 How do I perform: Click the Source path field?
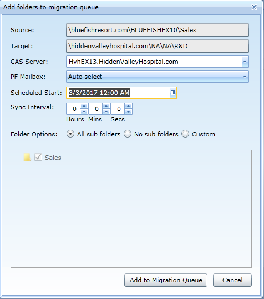[158, 30]
